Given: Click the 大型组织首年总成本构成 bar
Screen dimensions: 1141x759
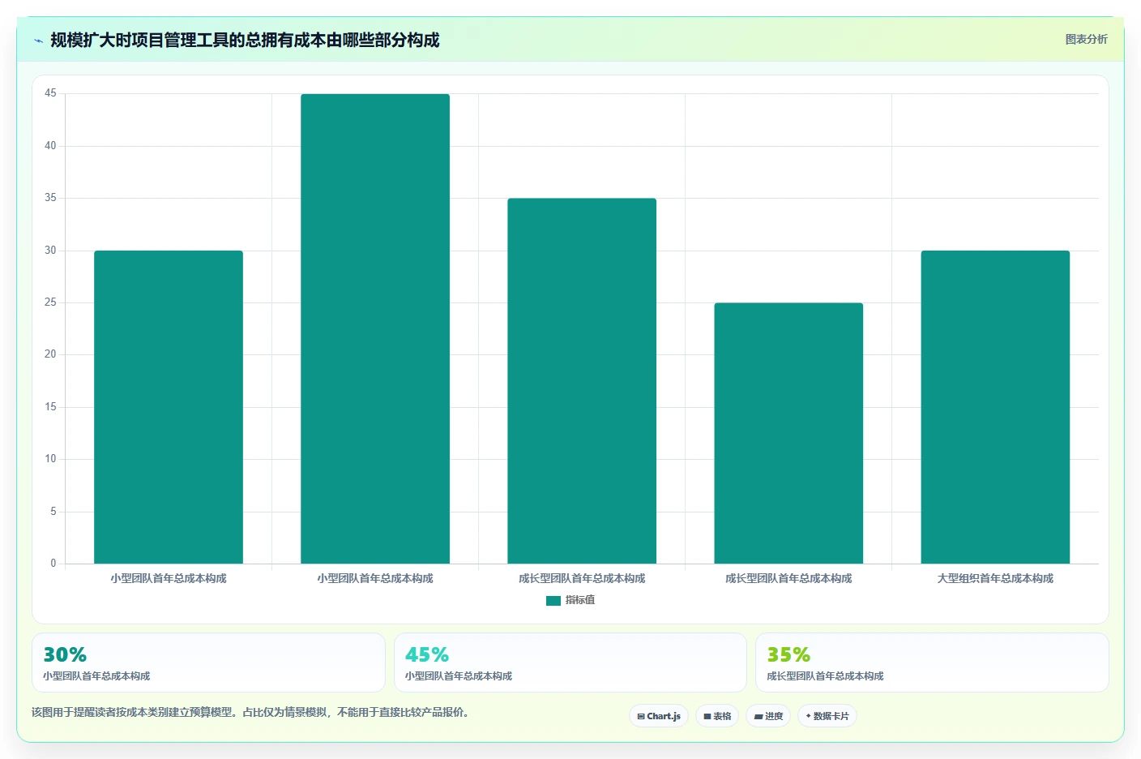Looking at the screenshot, I should pos(995,407).
